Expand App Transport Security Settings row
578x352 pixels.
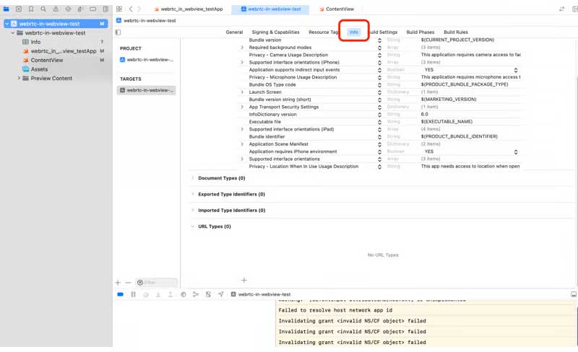pyautogui.click(x=242, y=107)
